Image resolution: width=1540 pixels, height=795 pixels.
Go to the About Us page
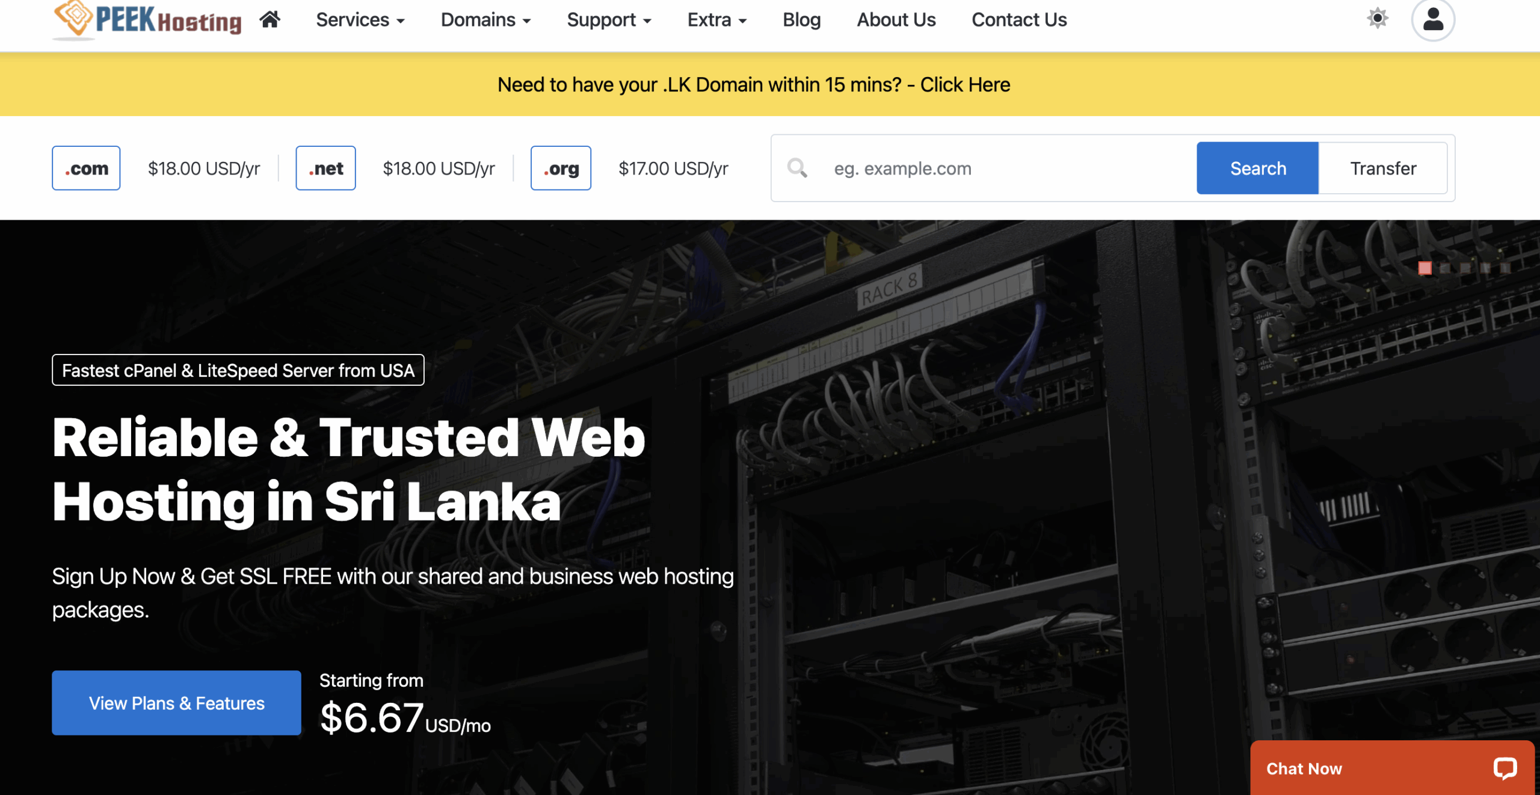[896, 20]
